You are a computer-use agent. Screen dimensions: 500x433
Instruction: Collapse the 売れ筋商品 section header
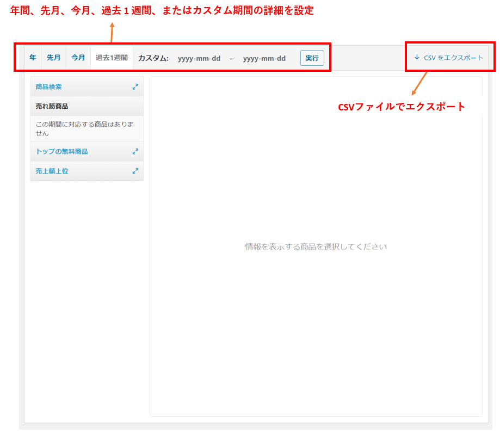52,106
